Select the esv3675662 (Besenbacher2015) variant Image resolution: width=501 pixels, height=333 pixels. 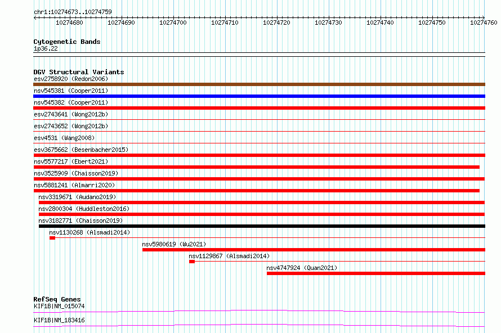point(81,150)
